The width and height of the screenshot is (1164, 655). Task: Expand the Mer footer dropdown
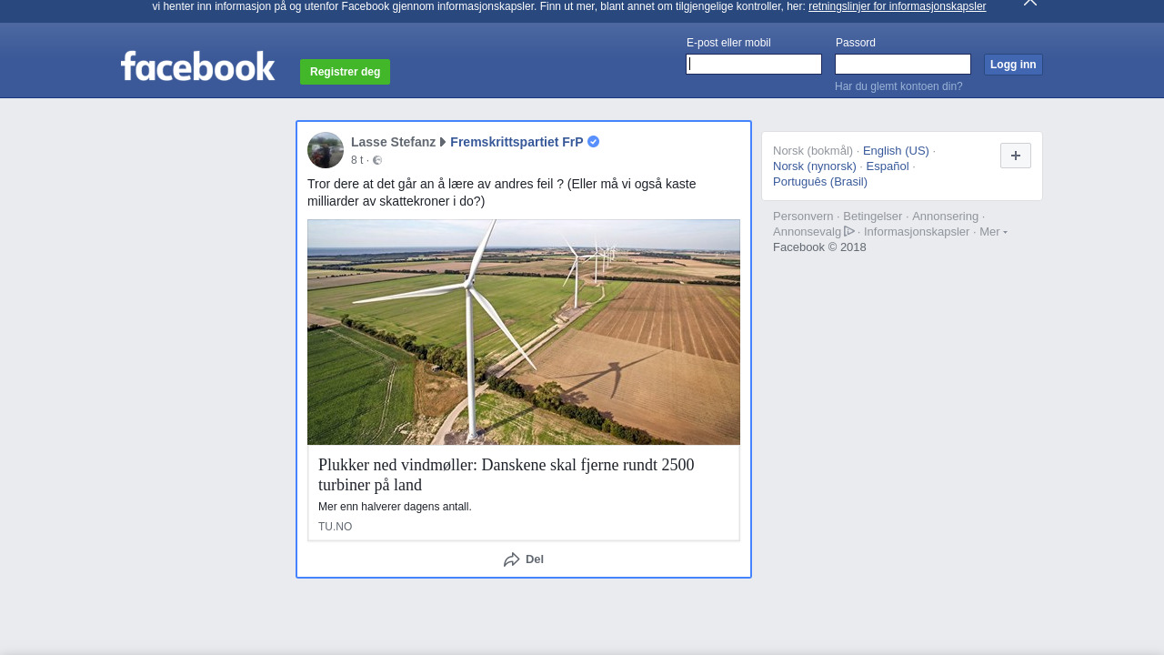click(x=993, y=232)
